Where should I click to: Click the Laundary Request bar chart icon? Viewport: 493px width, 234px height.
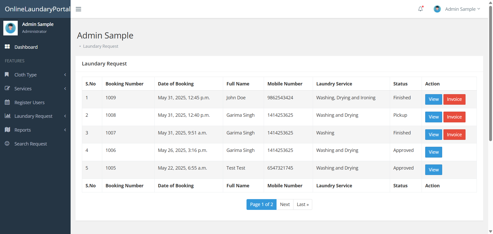pos(7,116)
